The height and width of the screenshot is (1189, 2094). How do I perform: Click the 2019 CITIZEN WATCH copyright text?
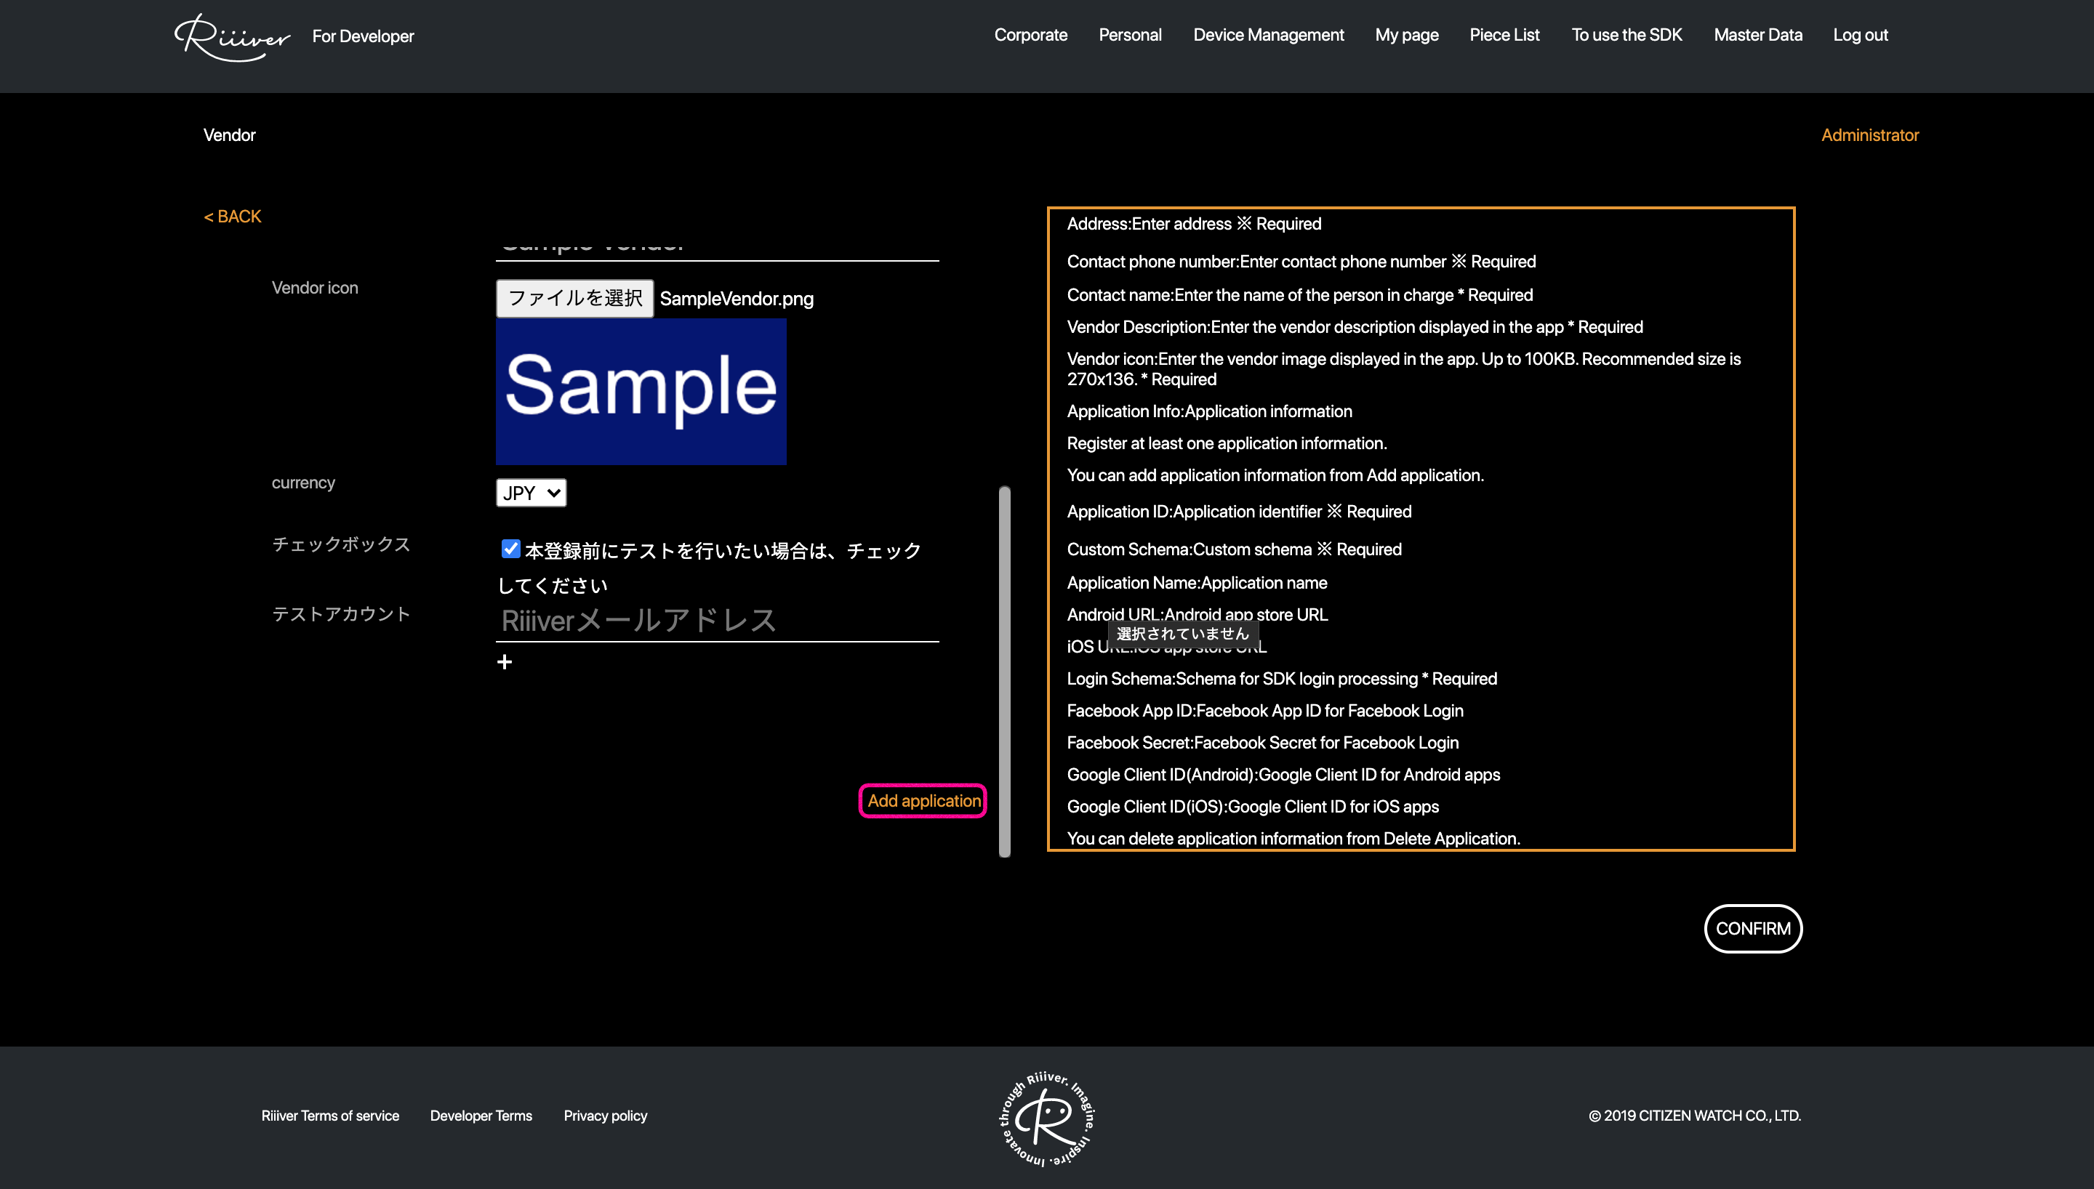point(1695,1116)
